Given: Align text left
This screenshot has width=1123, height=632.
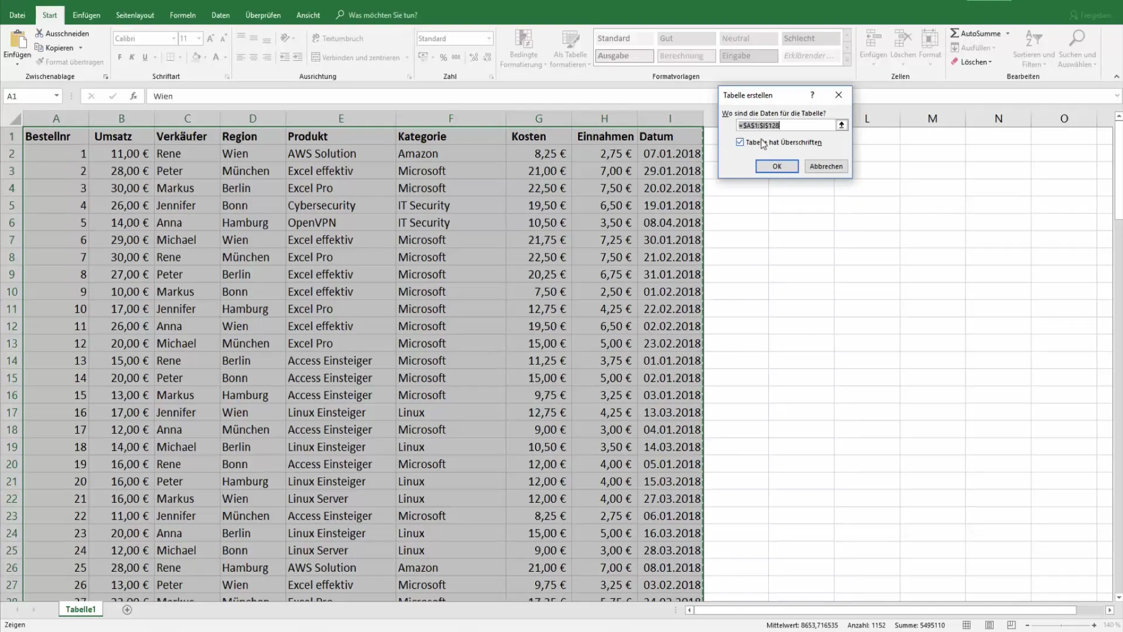Looking at the screenshot, I should coord(241,57).
